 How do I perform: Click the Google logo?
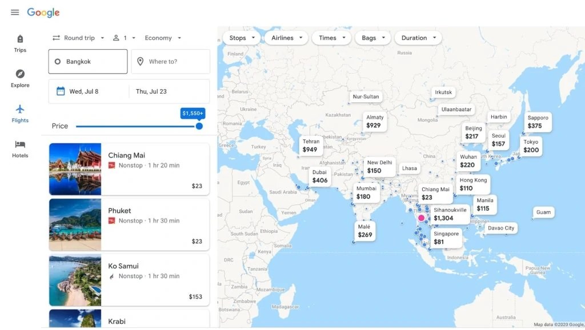click(43, 12)
